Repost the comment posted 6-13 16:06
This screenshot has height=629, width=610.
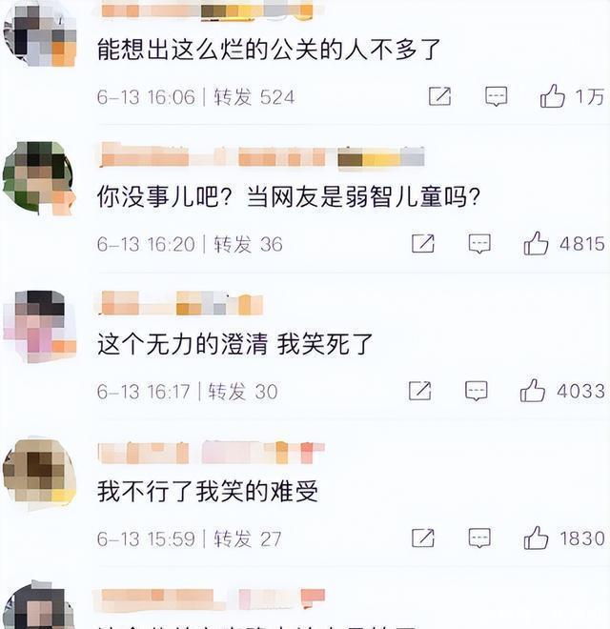coord(439,96)
